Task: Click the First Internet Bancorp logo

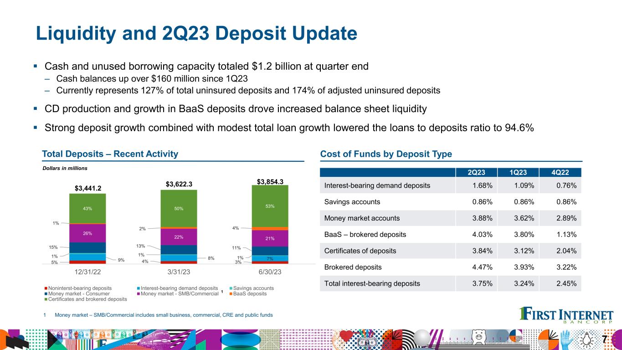Action: [x=566, y=316]
